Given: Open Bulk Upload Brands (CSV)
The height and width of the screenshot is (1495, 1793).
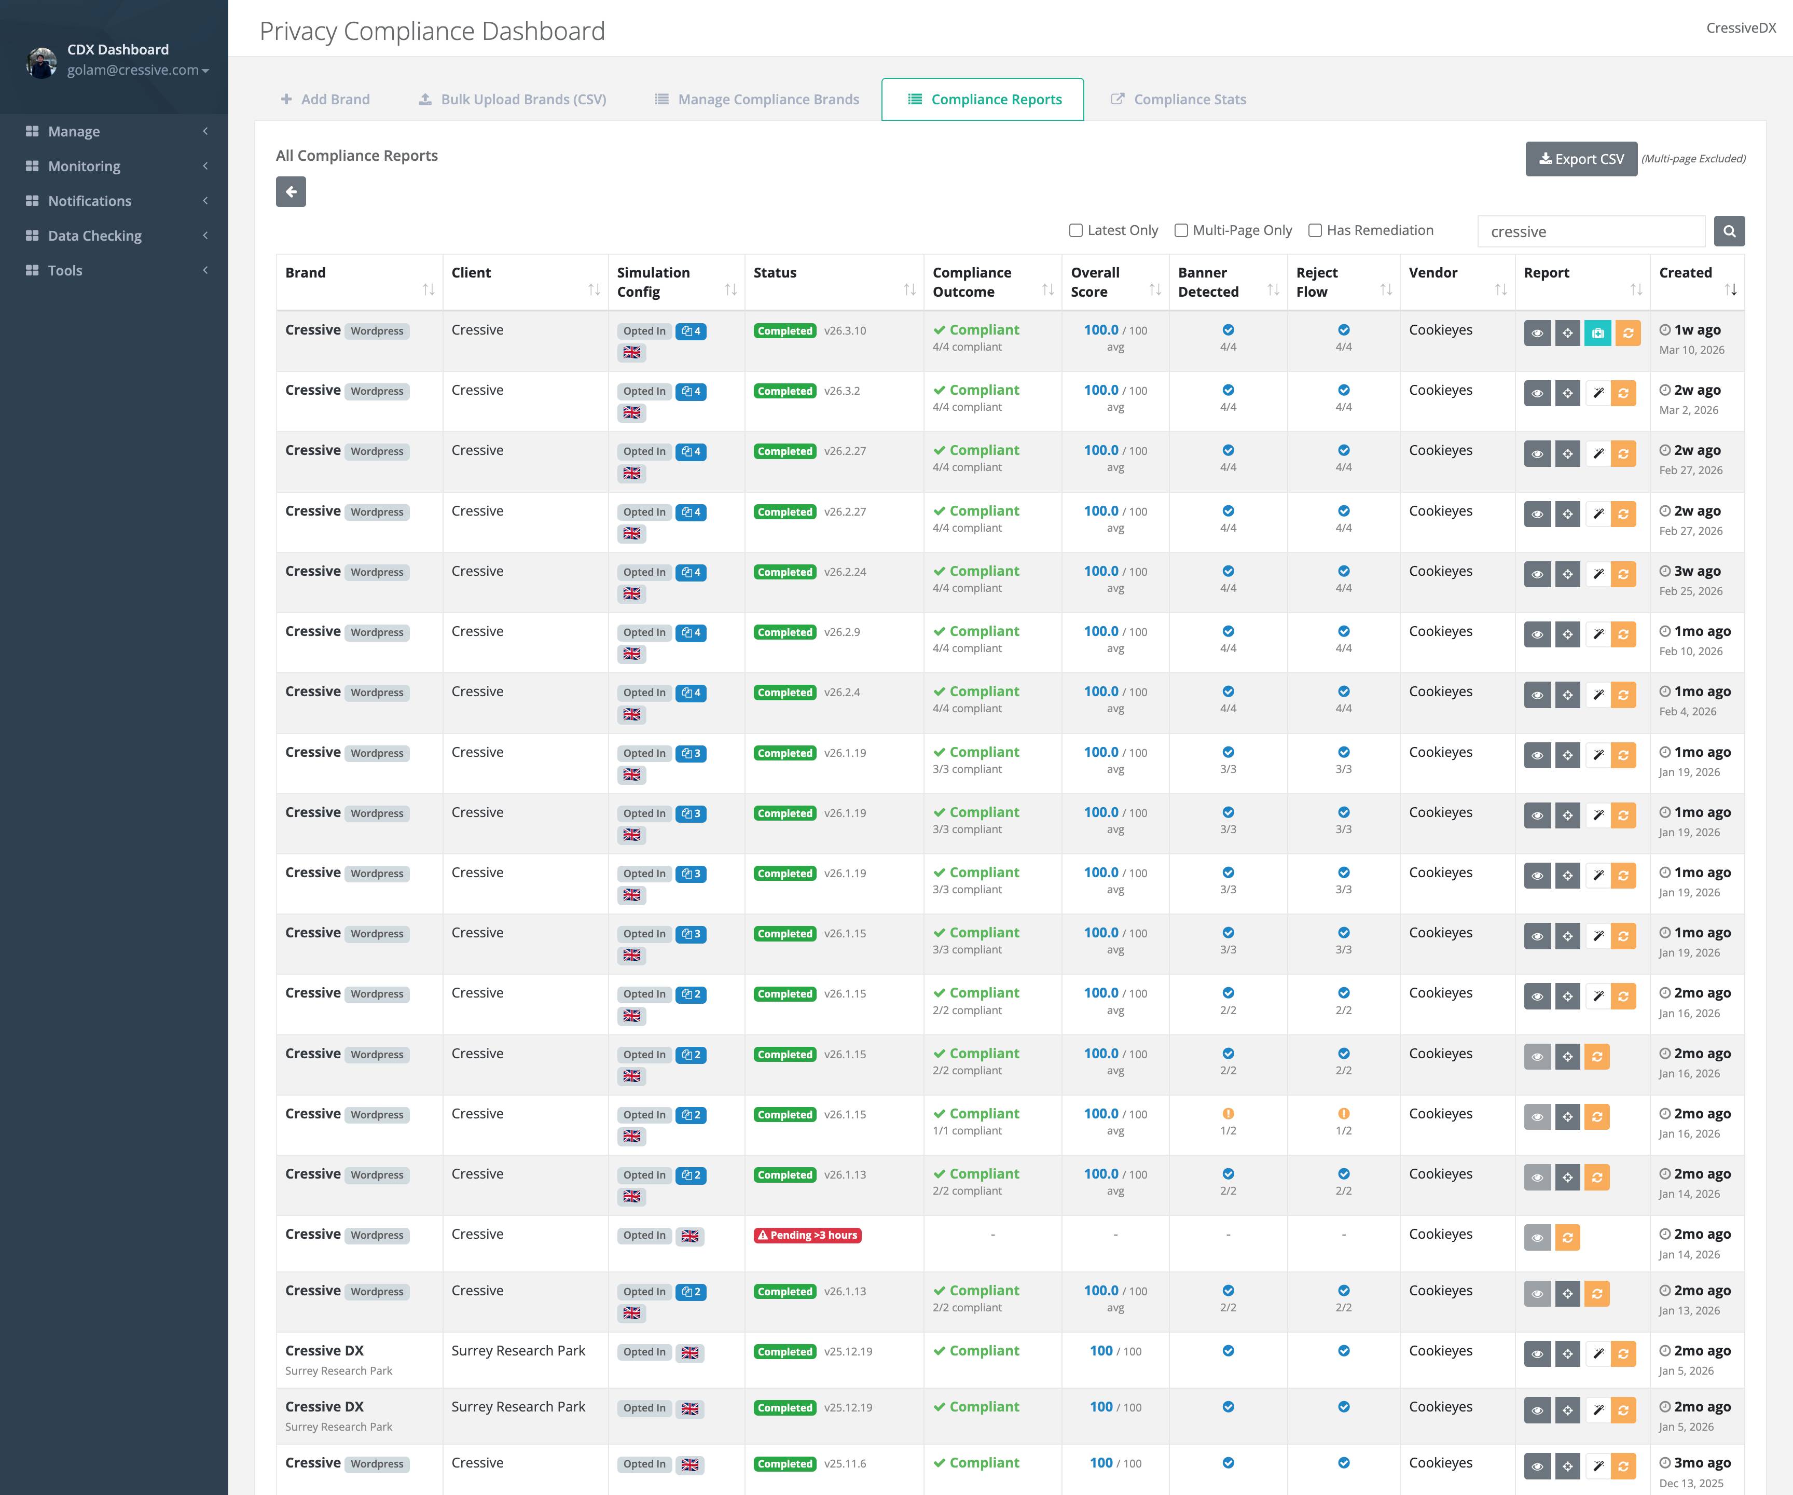Looking at the screenshot, I should (x=512, y=99).
